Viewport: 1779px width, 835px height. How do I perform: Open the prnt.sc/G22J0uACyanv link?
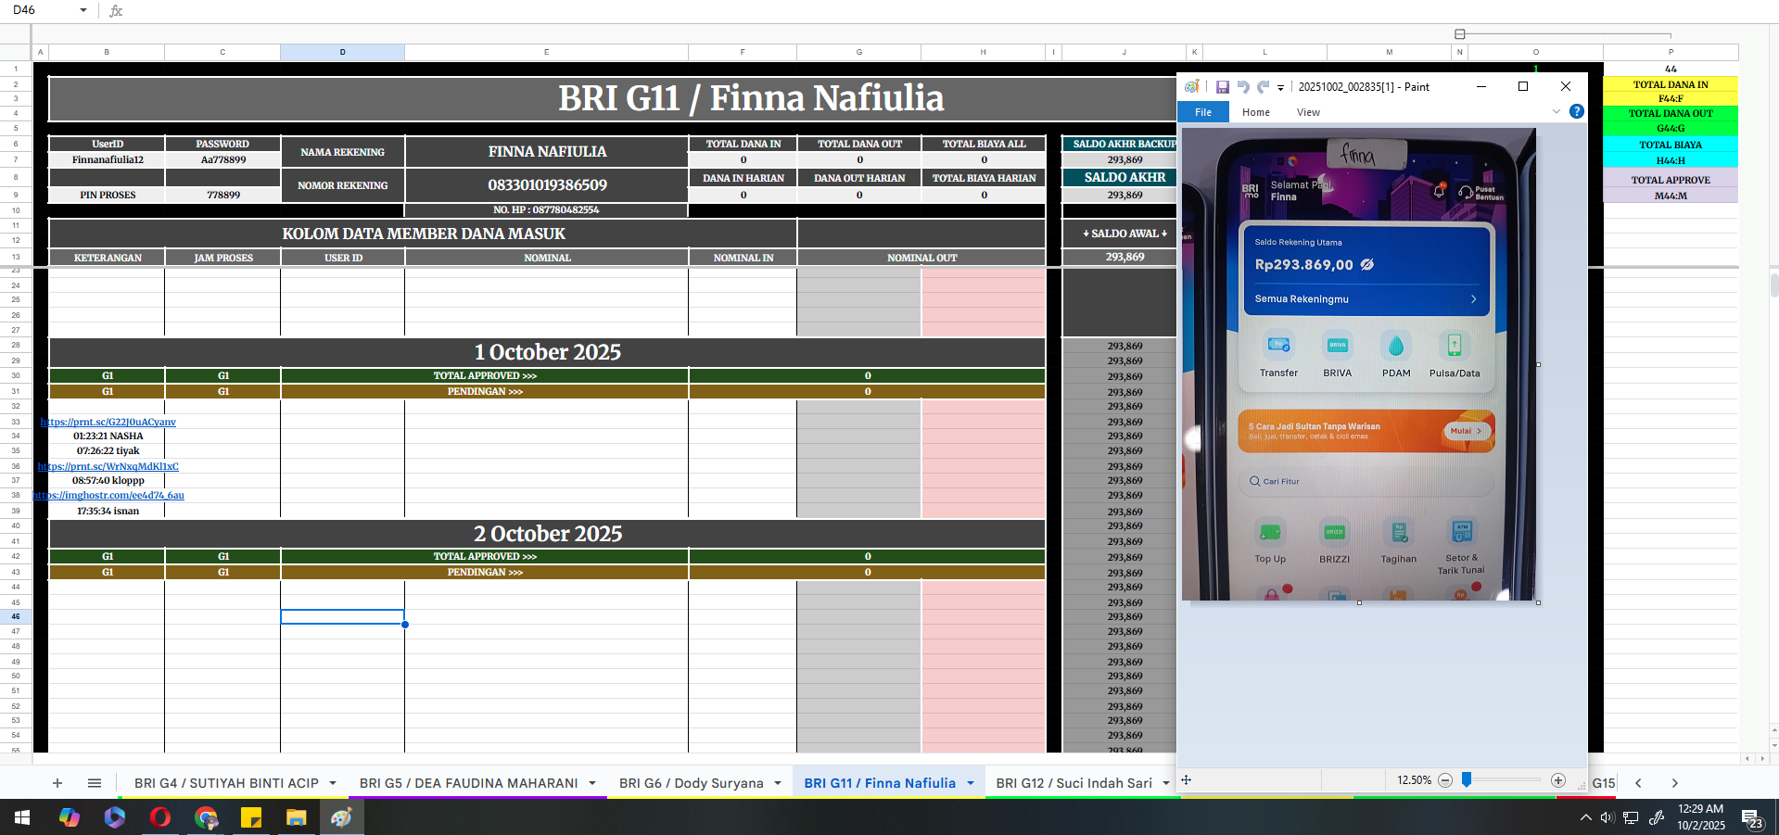click(x=108, y=422)
